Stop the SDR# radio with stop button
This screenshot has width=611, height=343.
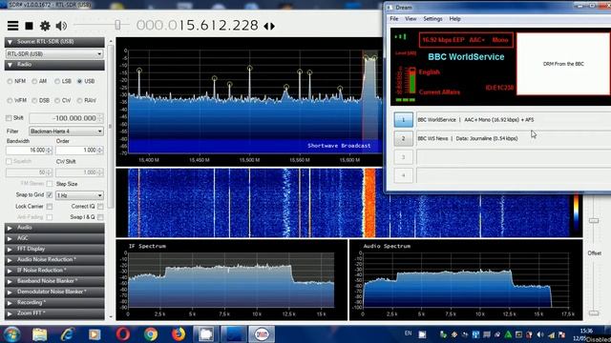tap(29, 26)
